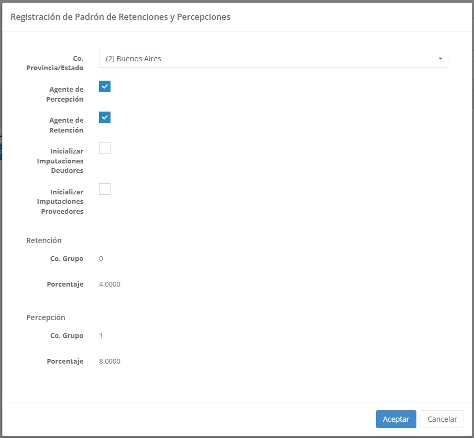Enable Inicializar Imputaciones Deudores checkbox
Screen dimensions: 474x438
105,148
